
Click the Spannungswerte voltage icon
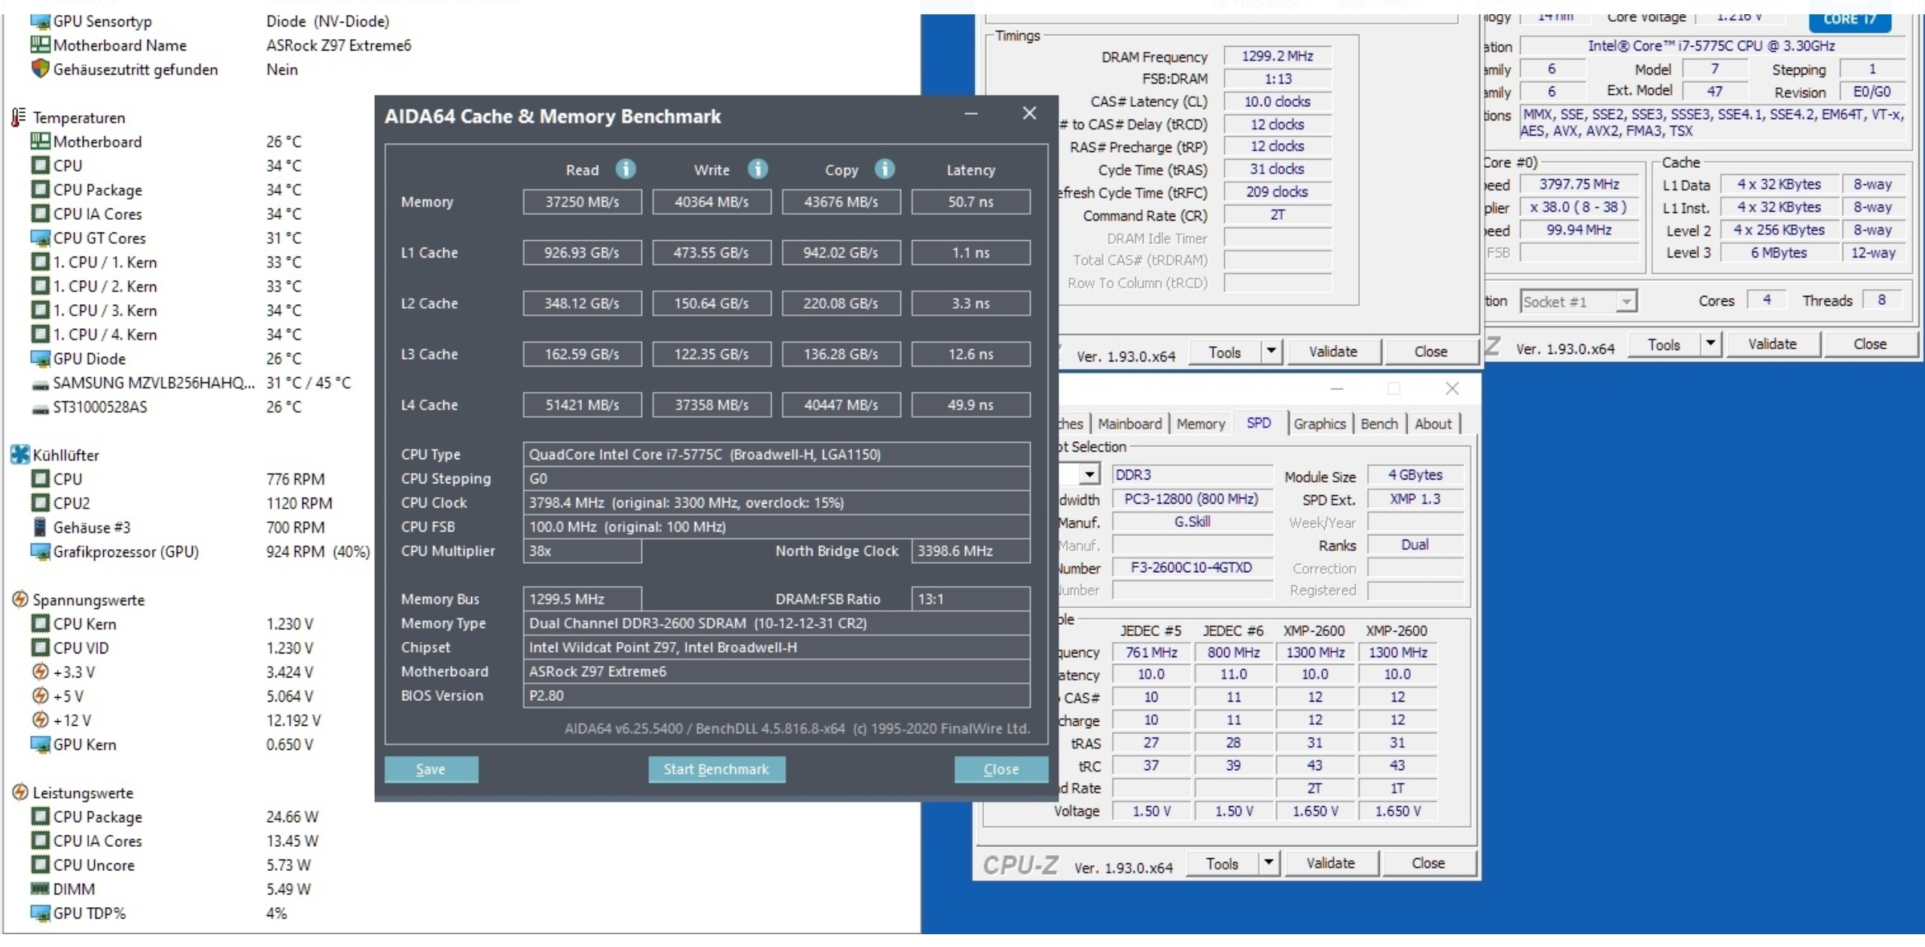(x=20, y=599)
